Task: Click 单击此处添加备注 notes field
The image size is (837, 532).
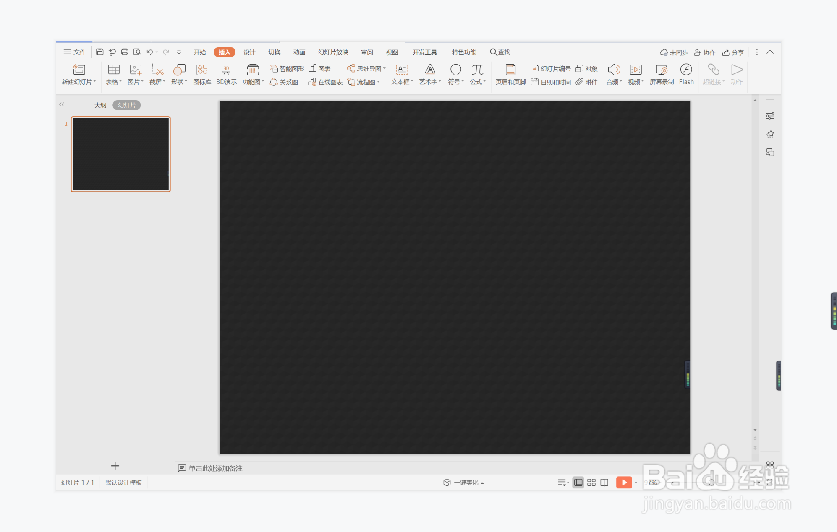Action: click(215, 468)
